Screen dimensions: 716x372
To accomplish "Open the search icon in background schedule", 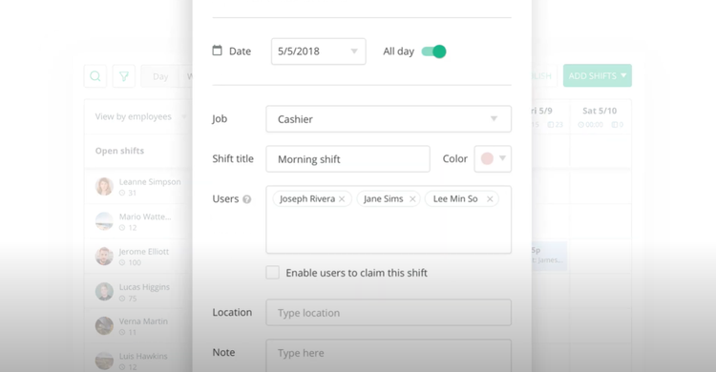I will point(95,76).
